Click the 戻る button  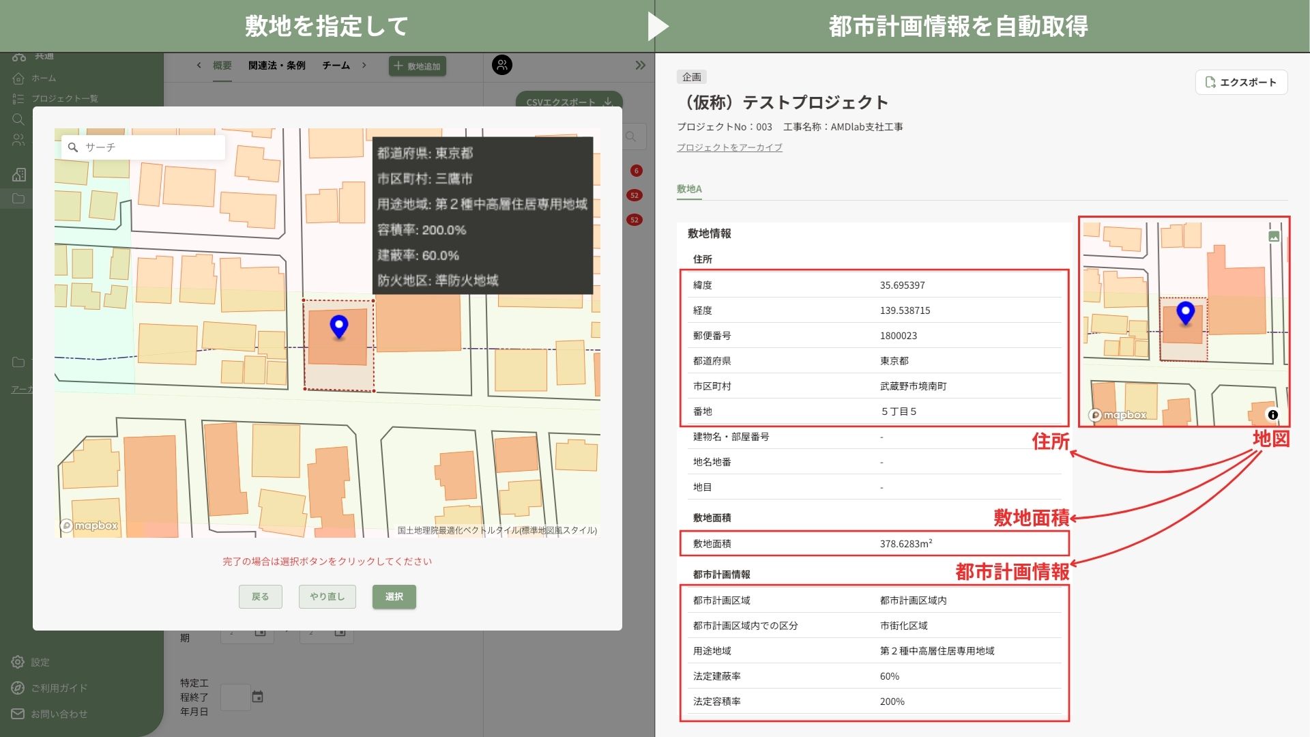point(260,596)
